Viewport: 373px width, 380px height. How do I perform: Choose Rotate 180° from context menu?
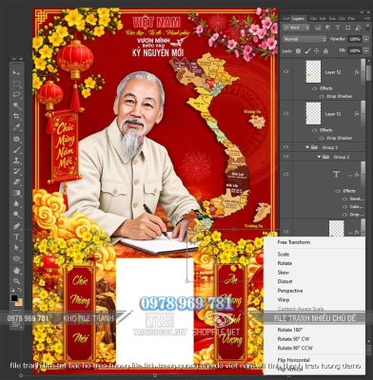[290, 330]
